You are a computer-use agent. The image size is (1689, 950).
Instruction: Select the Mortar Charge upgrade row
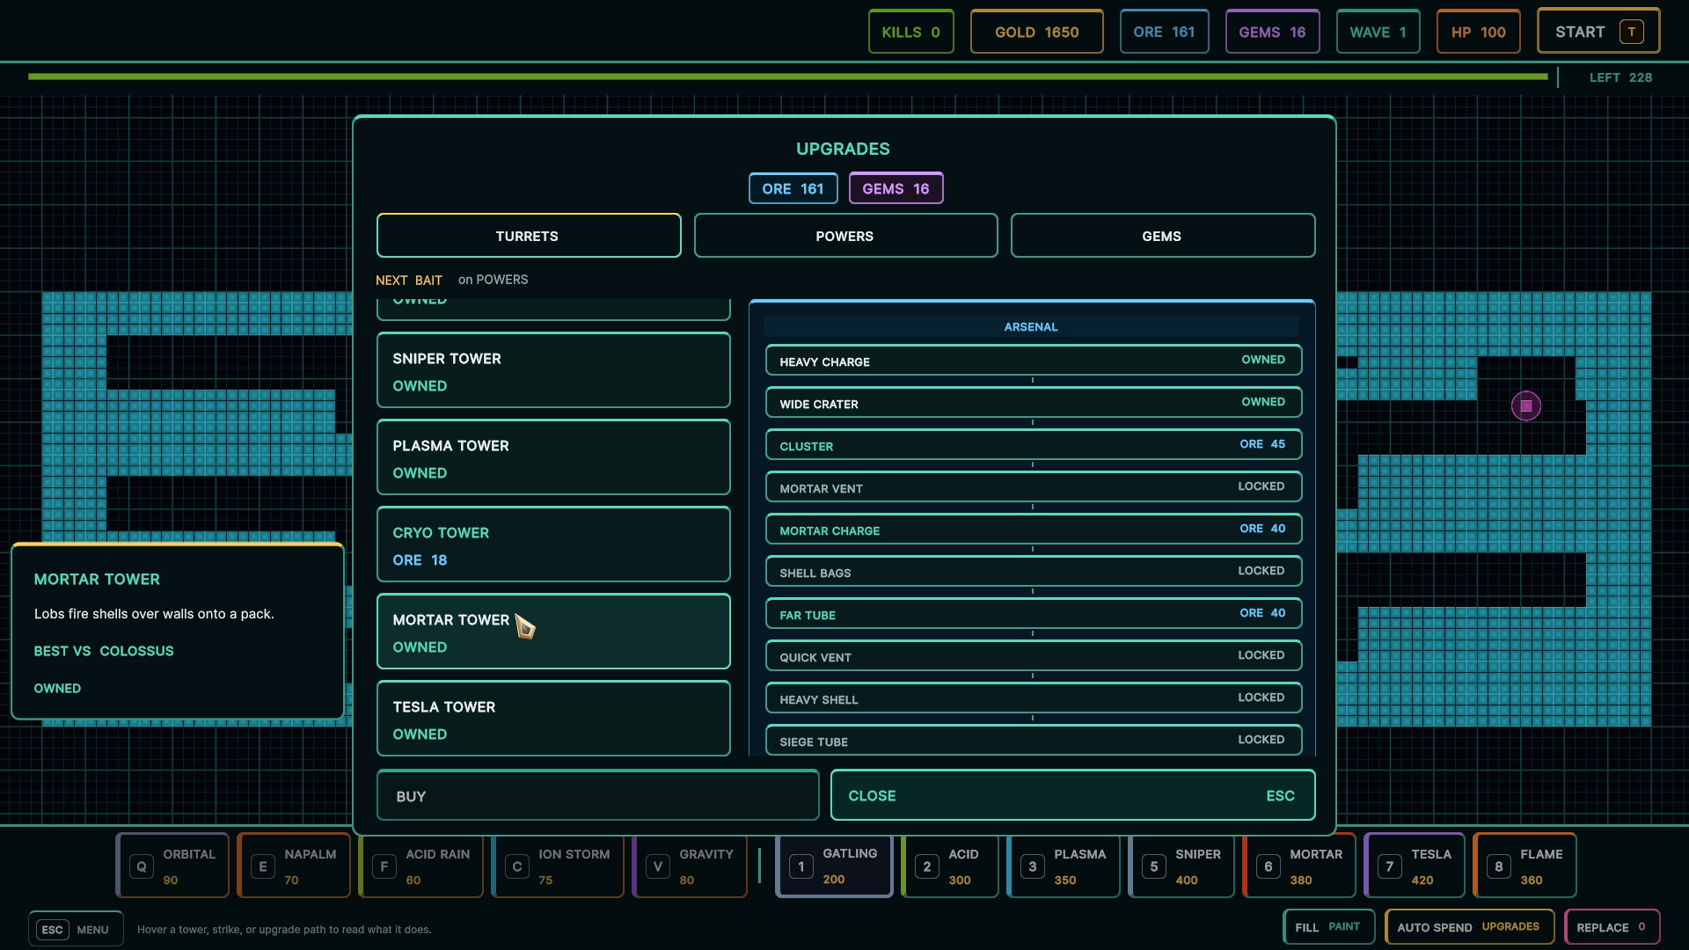coord(1033,530)
